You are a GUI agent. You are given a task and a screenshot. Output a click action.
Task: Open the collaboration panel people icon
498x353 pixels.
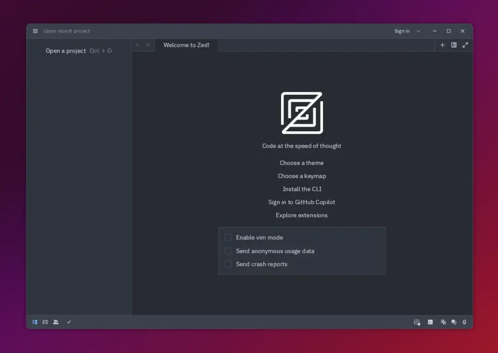tap(56, 322)
